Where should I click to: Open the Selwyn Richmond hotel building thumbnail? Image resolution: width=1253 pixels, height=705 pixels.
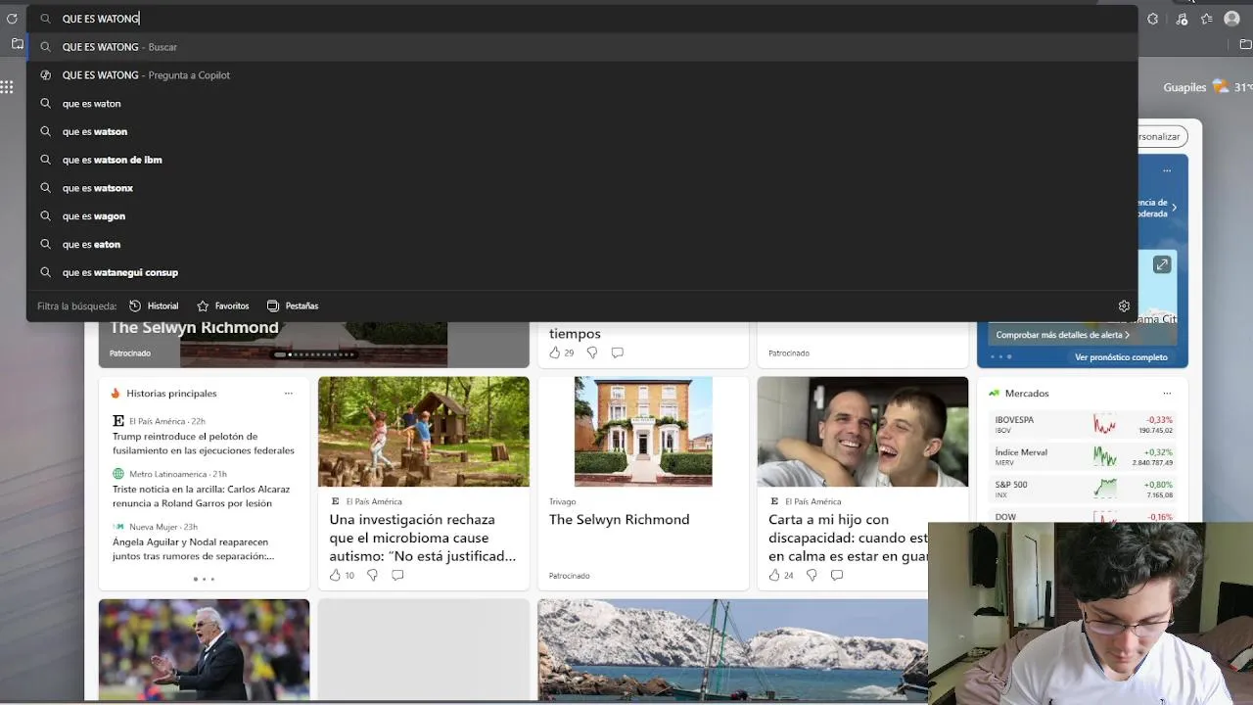click(643, 432)
